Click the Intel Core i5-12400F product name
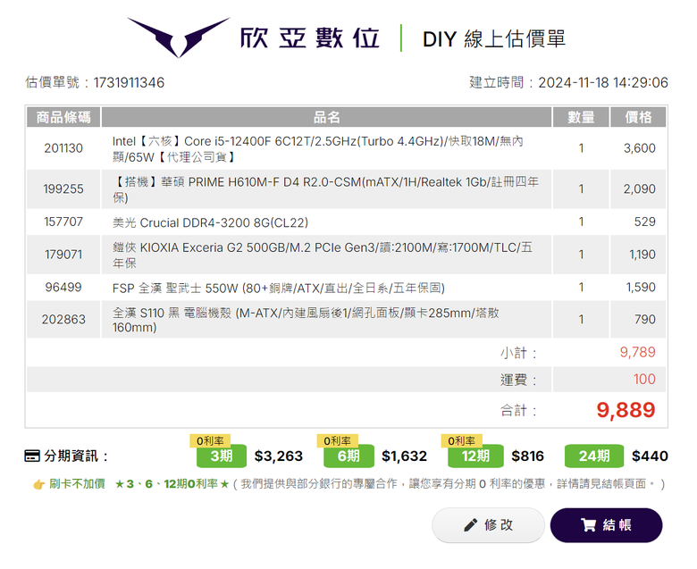 click(x=317, y=149)
